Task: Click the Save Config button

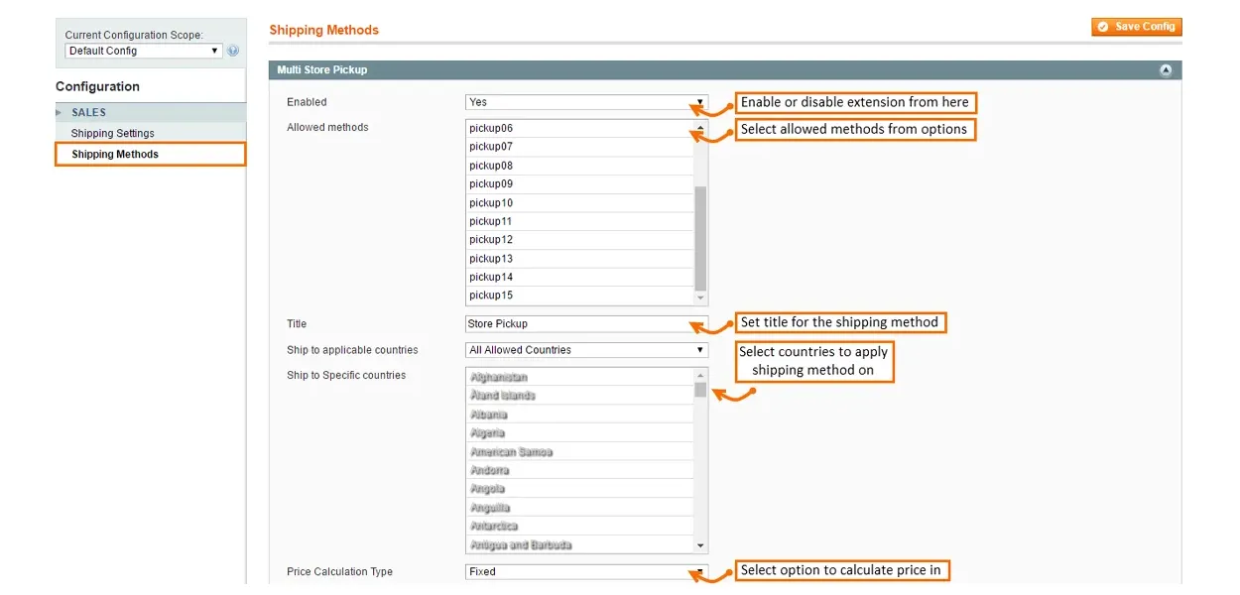Action: [x=1137, y=27]
